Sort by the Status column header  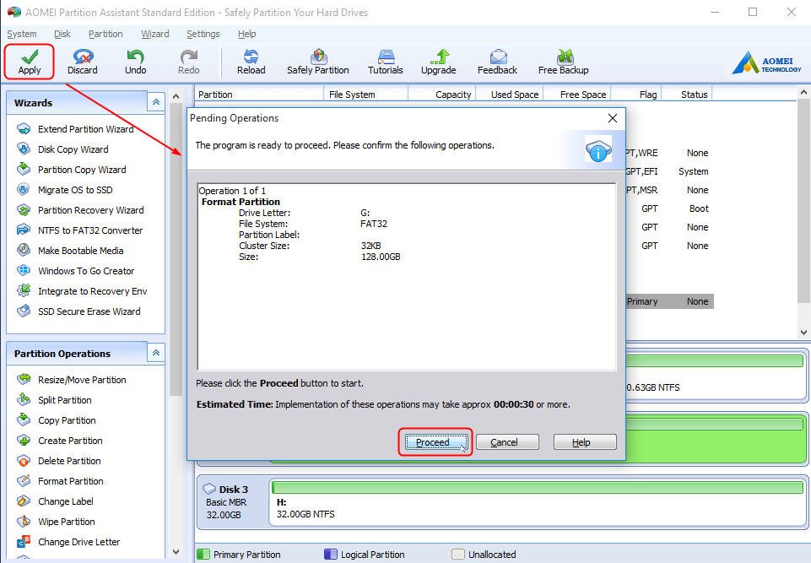(688, 95)
